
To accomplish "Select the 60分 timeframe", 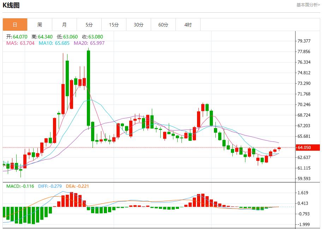I will (163, 24).
